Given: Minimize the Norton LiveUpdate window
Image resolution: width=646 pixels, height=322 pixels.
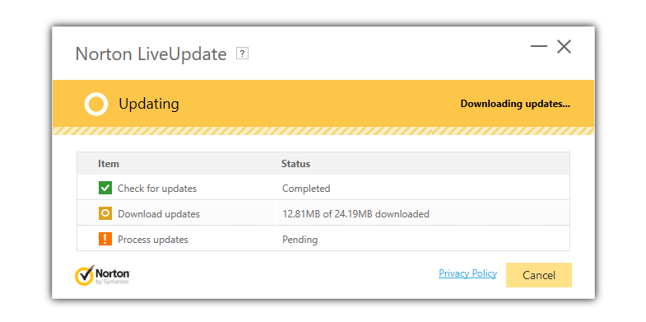Looking at the screenshot, I should pos(538,46).
